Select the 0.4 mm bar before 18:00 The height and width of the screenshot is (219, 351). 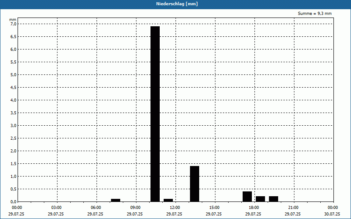coord(247,196)
